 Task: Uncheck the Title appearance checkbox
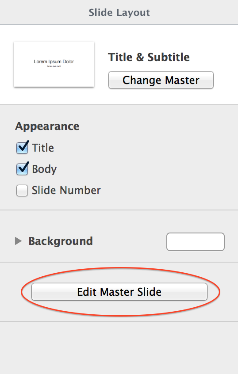click(x=22, y=148)
